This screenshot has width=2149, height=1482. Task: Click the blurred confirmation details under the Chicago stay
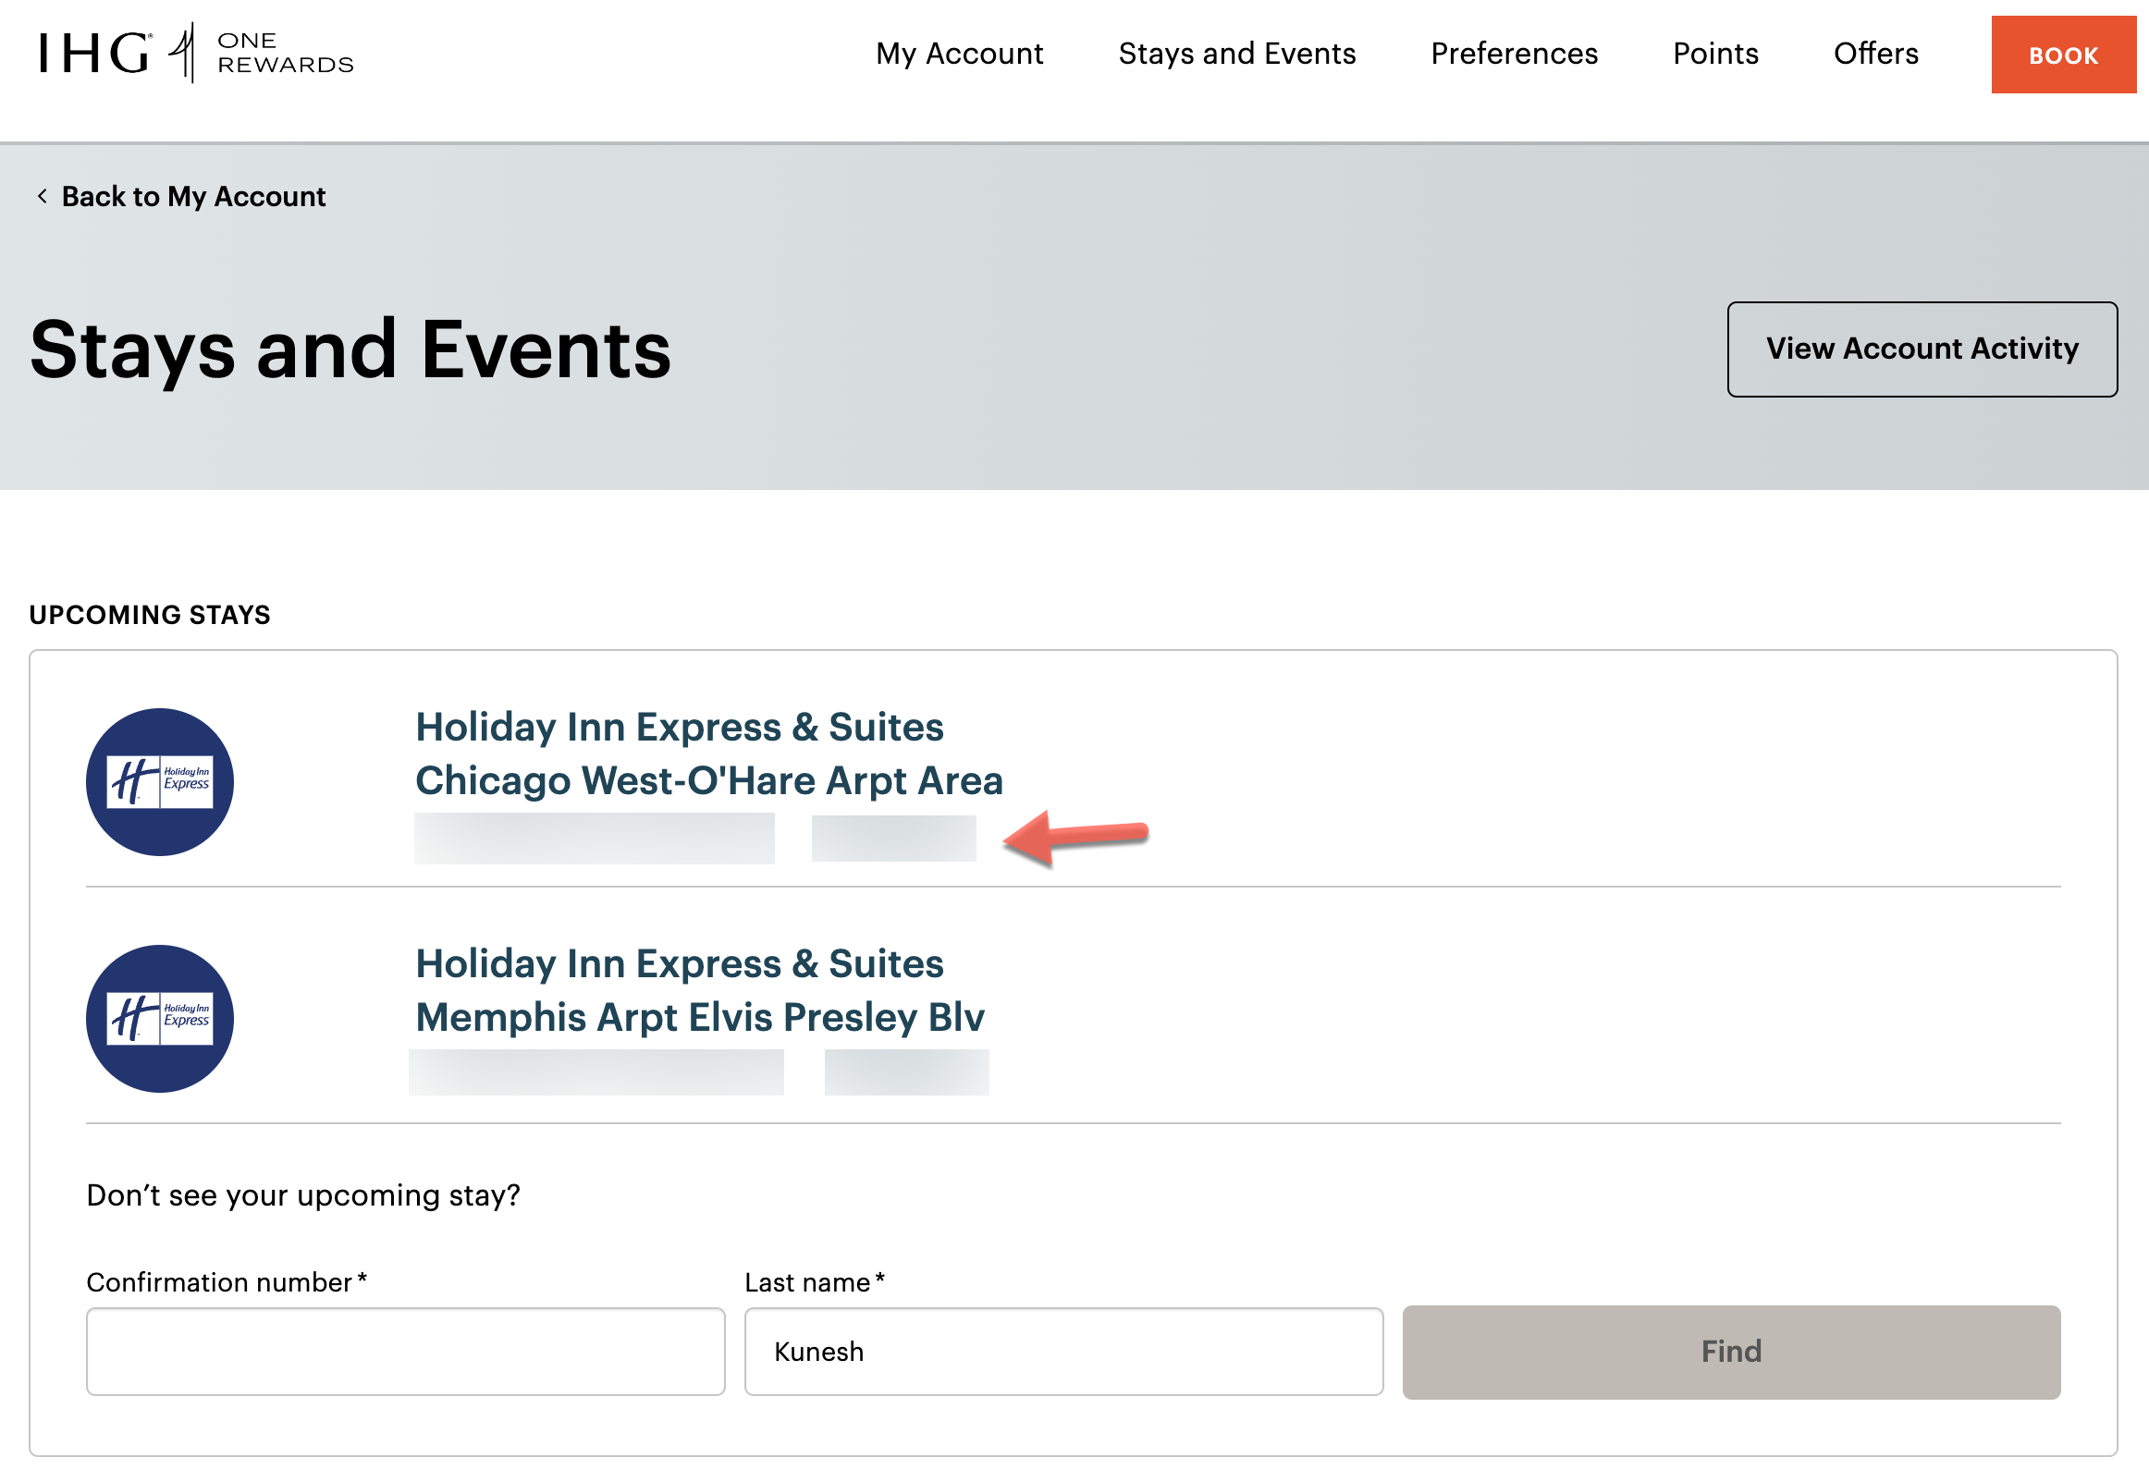[596, 840]
